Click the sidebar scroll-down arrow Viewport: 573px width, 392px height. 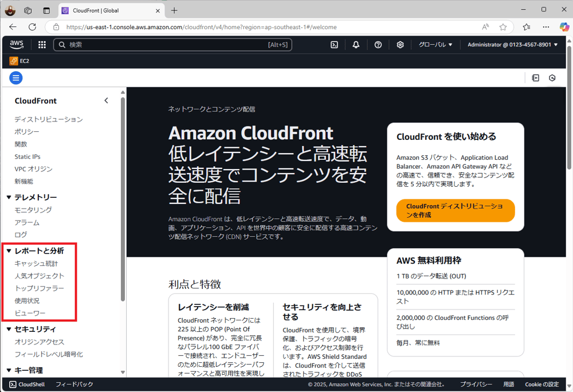[123, 373]
